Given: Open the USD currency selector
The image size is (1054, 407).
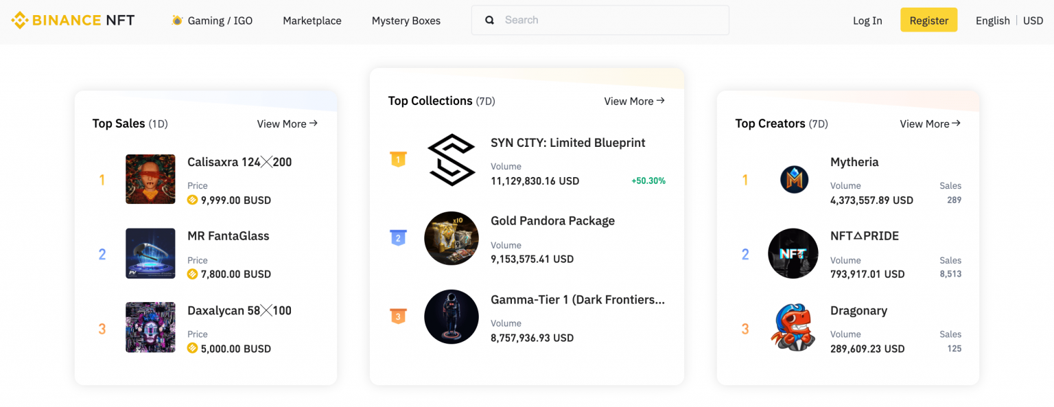Looking at the screenshot, I should click(1033, 20).
